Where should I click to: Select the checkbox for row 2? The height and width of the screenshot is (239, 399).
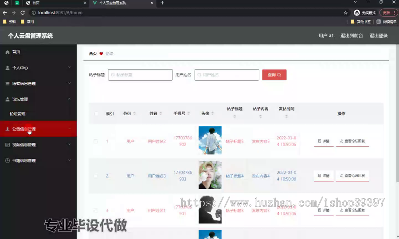96,176
